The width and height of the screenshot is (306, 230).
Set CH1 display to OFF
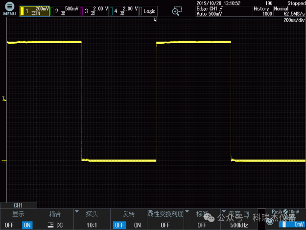coord(9,225)
